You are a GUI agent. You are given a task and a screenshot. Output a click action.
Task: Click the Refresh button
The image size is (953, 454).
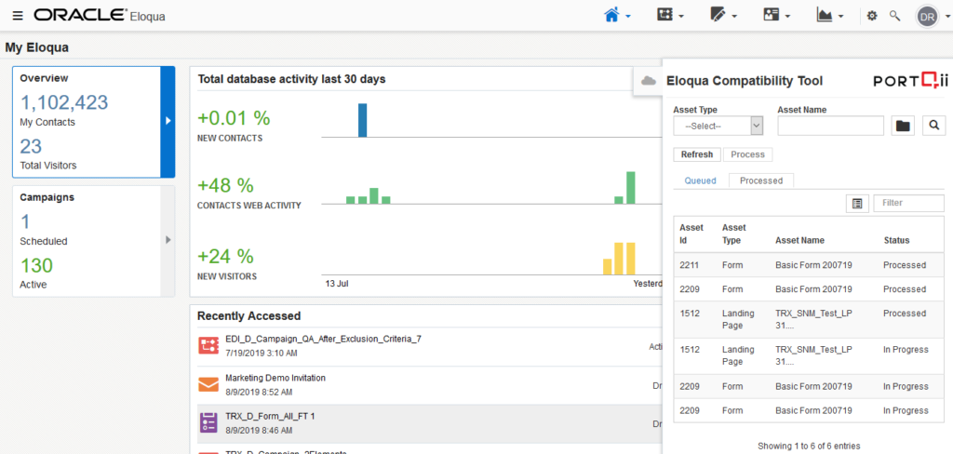(x=697, y=154)
